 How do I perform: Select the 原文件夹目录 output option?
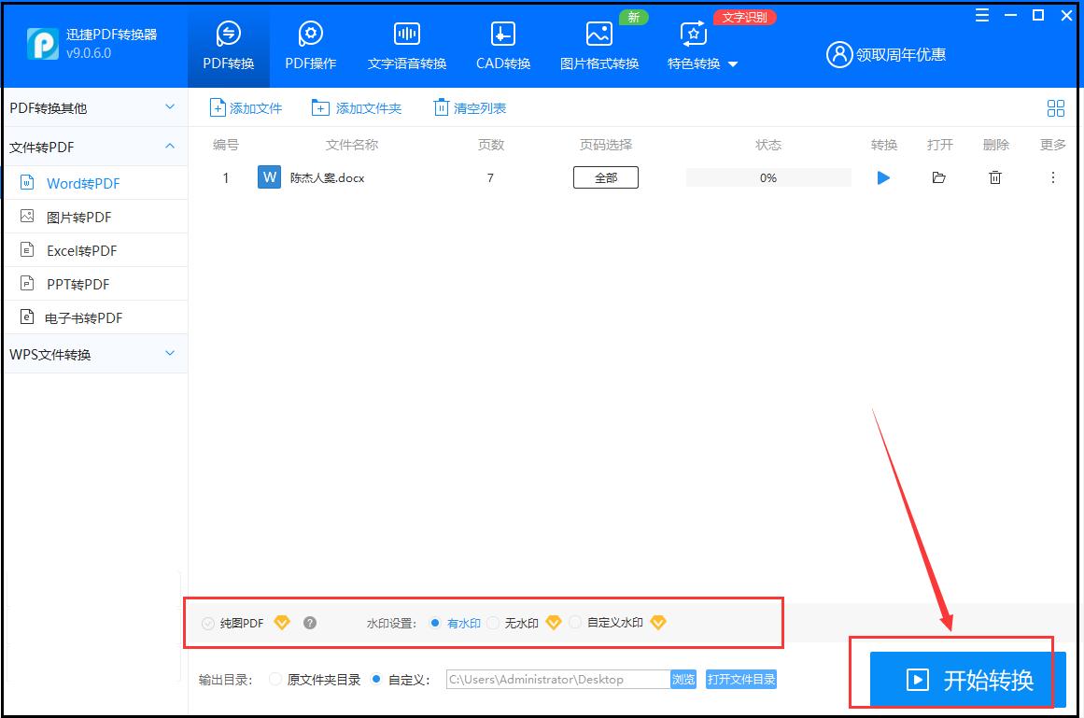[275, 680]
